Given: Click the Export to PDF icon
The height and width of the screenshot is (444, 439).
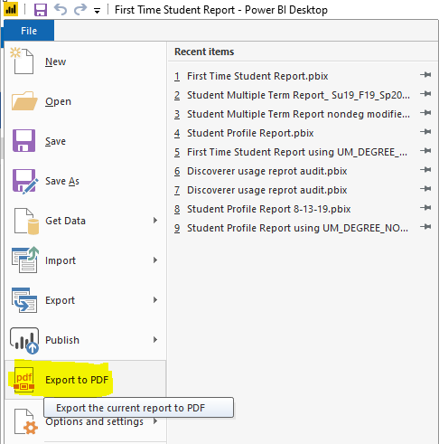Looking at the screenshot, I should point(24,380).
